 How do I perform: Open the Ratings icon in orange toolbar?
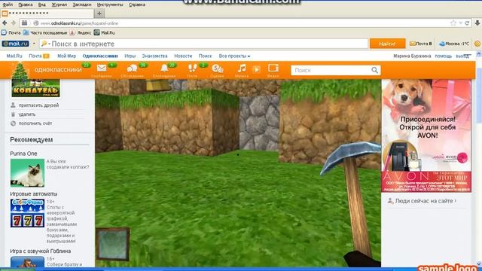coord(217,69)
